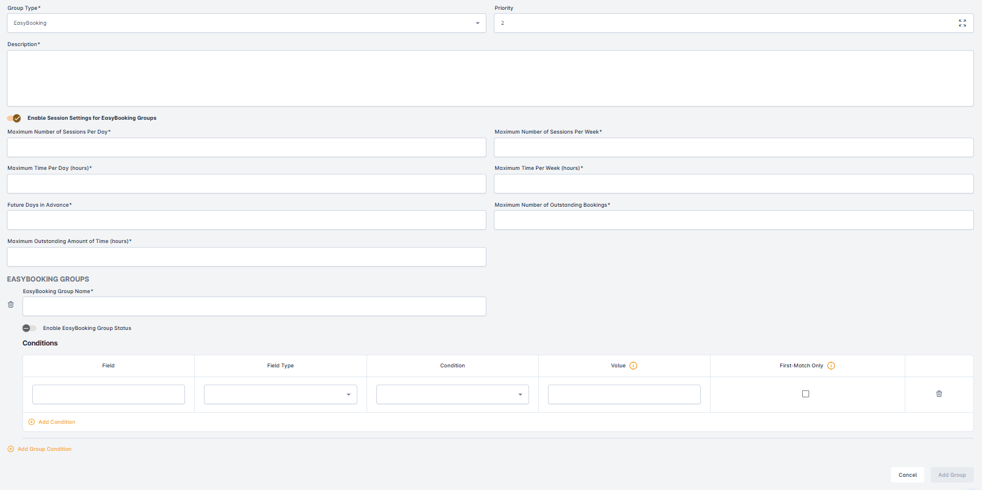Open the Group Type dropdown
Viewport: 982px width, 490px height.
[x=247, y=23]
